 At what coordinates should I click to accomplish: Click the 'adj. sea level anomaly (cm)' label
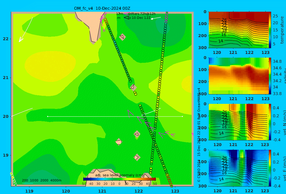[x=119, y=175]
